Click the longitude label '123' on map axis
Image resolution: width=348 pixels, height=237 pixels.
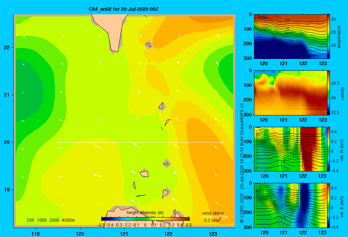click(x=213, y=234)
